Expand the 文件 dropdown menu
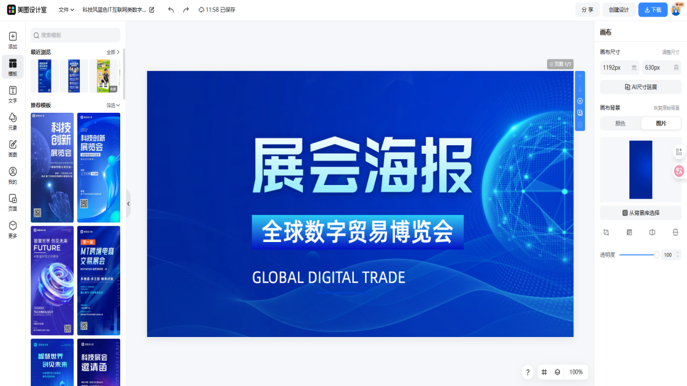This screenshot has width=687, height=386. 66,10
